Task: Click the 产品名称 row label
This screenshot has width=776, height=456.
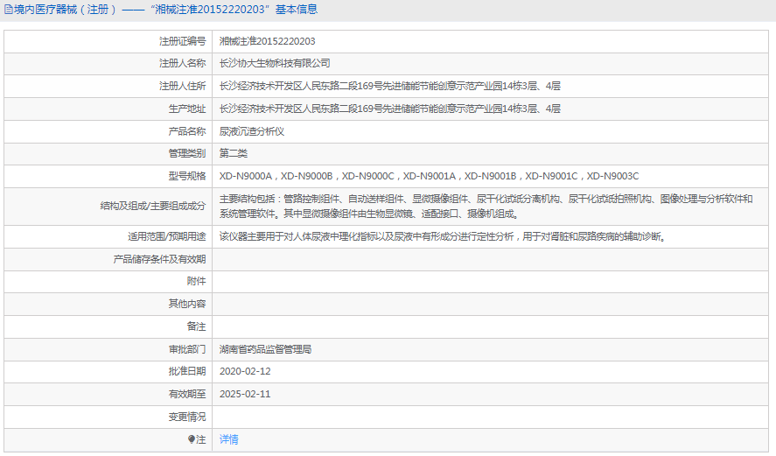Action: pos(187,131)
